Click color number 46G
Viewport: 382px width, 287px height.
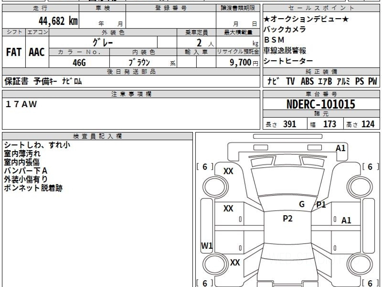click(79, 63)
